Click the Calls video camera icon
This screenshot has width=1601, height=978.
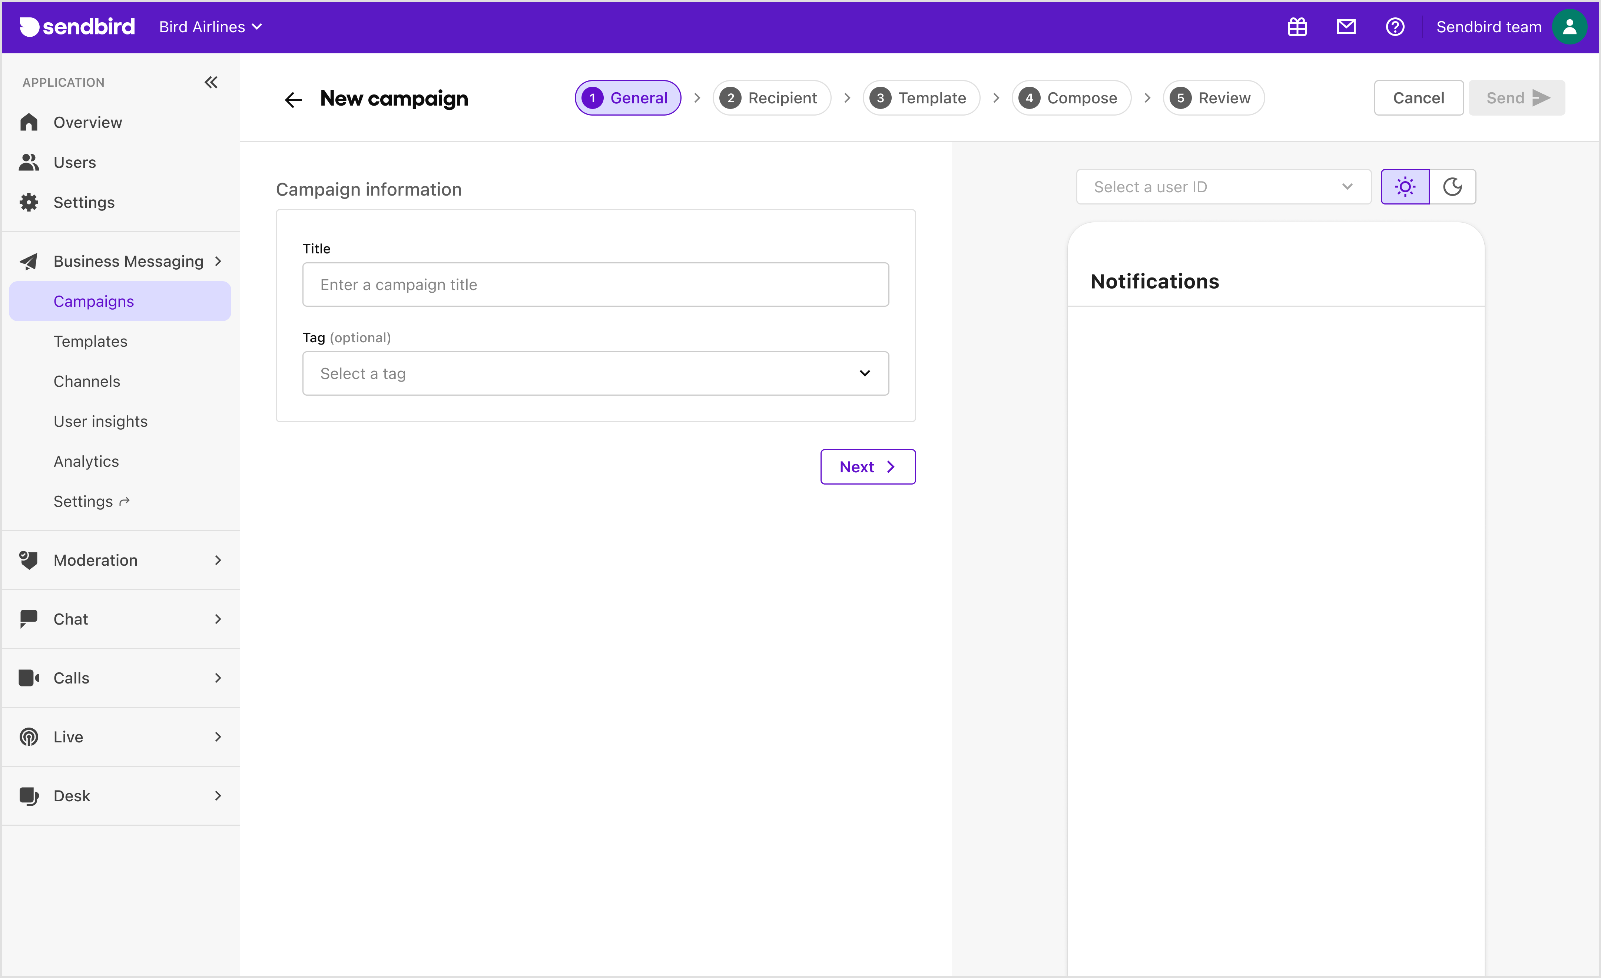tap(29, 678)
